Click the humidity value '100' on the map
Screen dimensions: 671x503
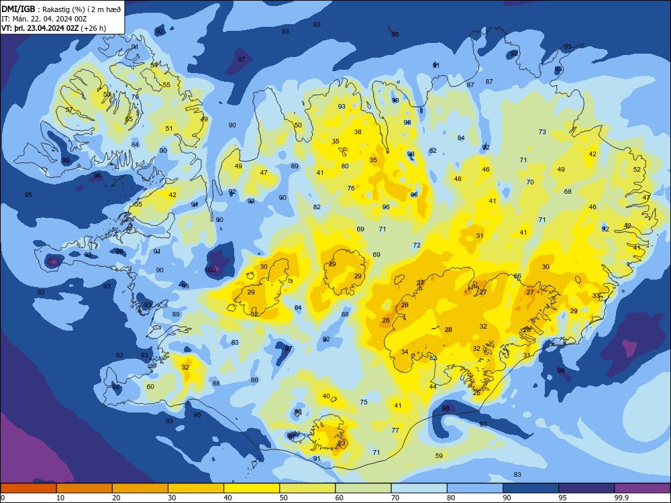pyautogui.click(x=210, y=270)
